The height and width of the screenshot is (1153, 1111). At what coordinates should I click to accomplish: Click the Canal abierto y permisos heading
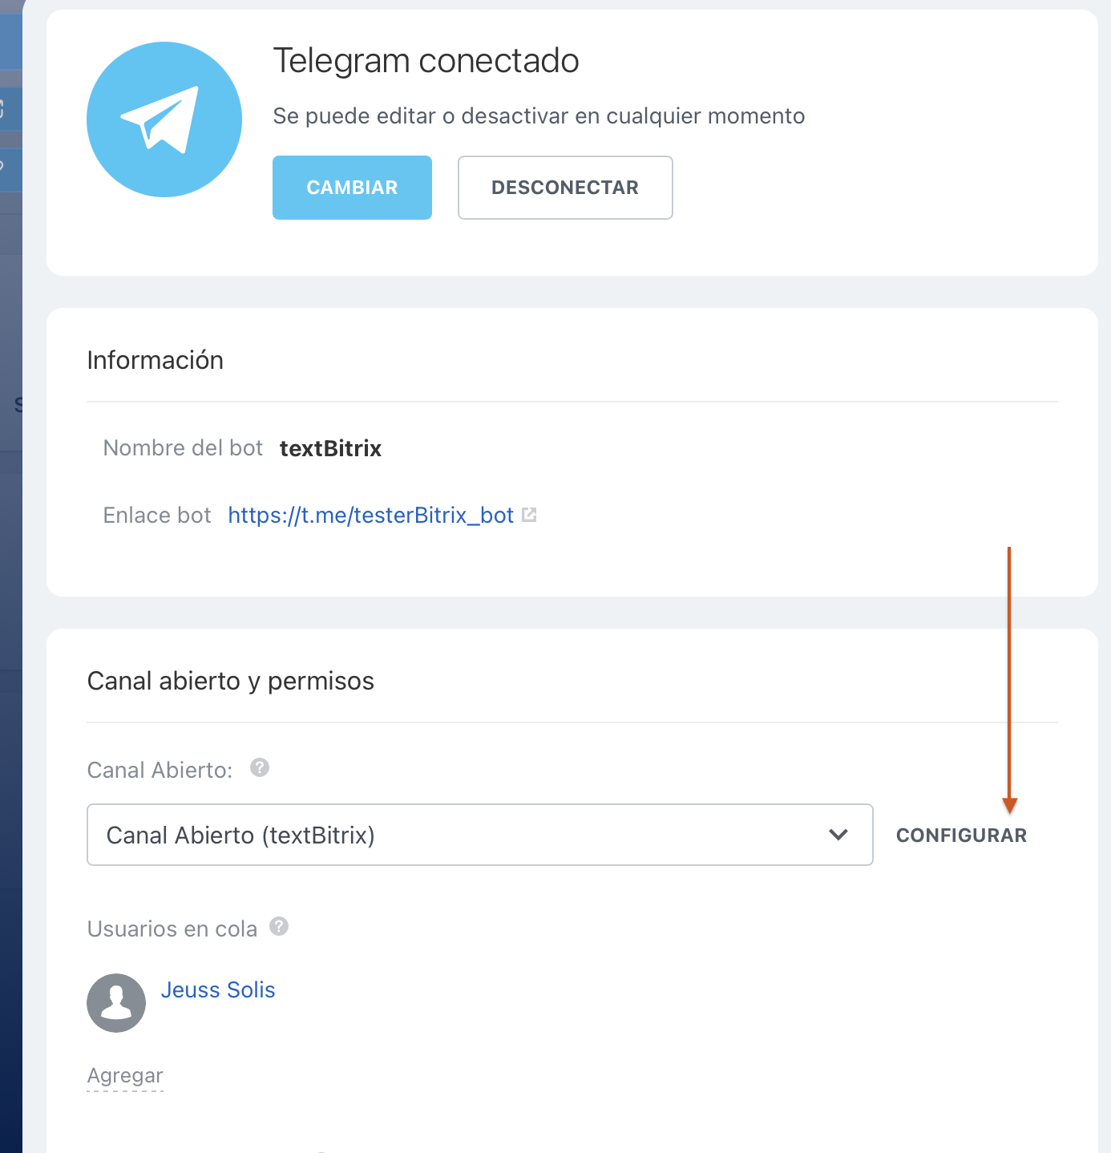click(230, 681)
